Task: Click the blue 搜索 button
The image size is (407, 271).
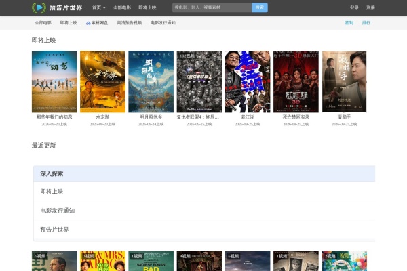Action: tap(260, 7)
